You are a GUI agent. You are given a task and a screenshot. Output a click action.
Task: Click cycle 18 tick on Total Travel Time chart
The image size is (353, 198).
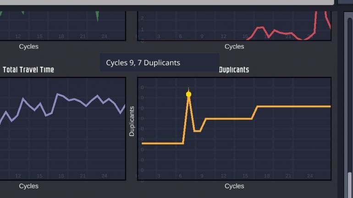point(61,176)
